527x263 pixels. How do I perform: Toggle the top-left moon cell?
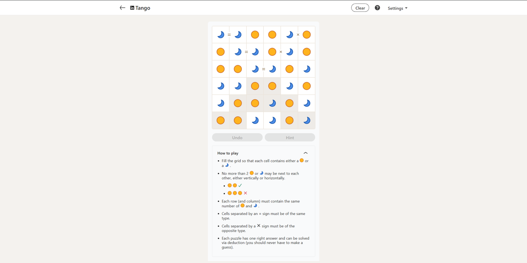point(221,35)
